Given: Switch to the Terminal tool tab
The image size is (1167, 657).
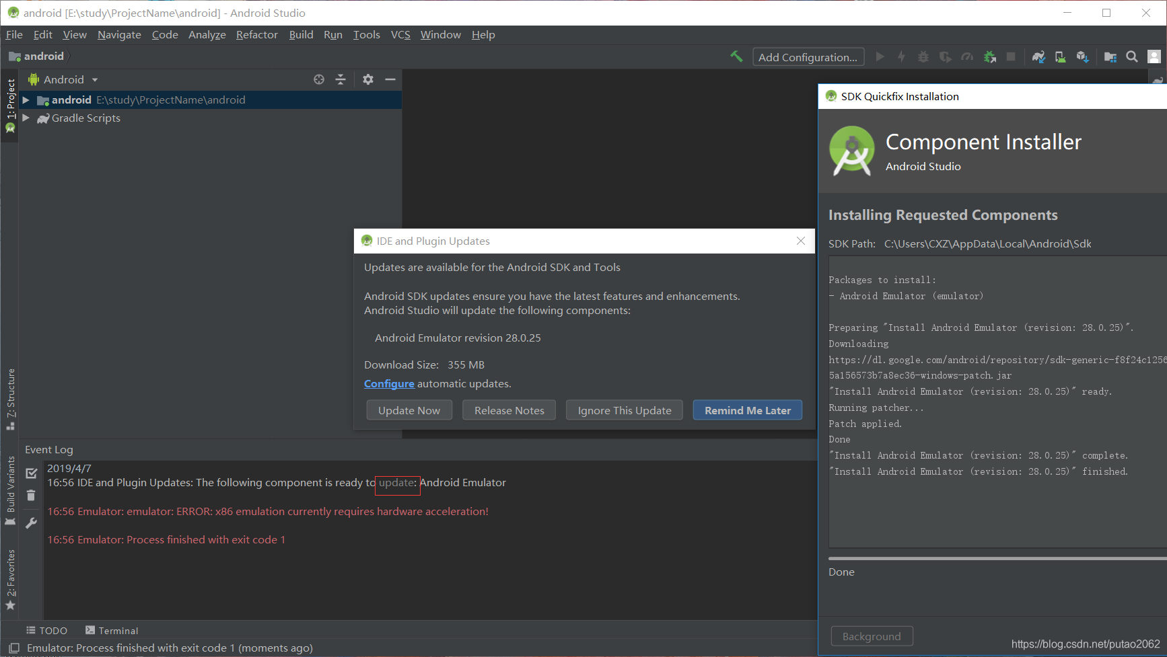Looking at the screenshot, I should (112, 631).
